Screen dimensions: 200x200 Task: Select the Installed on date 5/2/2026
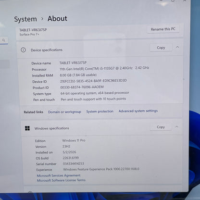coord(69,152)
